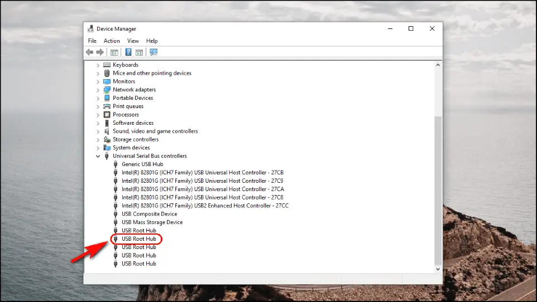Expand the Keyboards category
This screenshot has height=302, width=537.
tap(98, 65)
